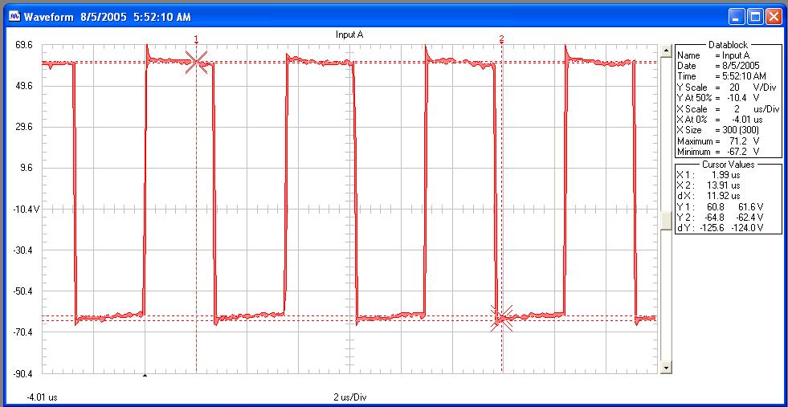Click cursor 2 number label above graph

[x=501, y=39]
